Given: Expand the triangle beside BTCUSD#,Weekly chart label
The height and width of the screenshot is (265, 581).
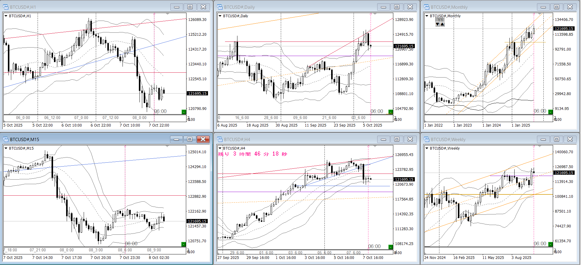Looking at the screenshot, I should 427,148.
